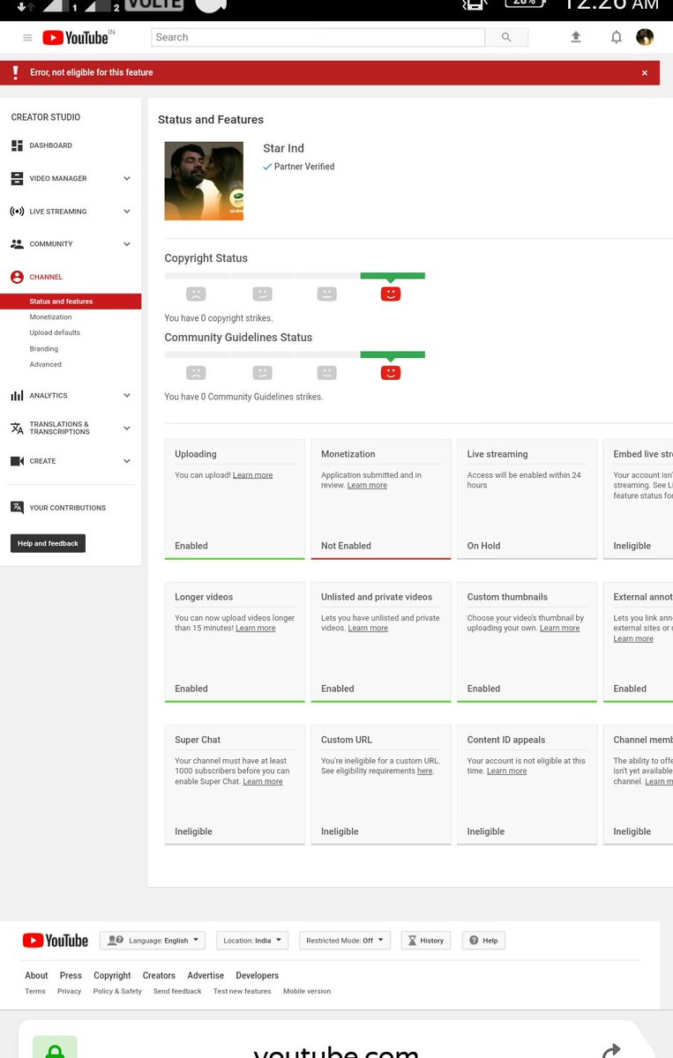Image resolution: width=673 pixels, height=1058 pixels.
Task: Expand Translations & Transcriptions section
Action: tap(127, 428)
